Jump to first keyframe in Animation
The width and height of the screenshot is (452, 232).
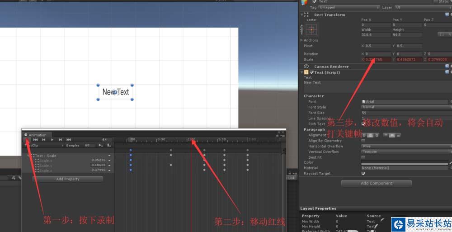click(x=35, y=140)
